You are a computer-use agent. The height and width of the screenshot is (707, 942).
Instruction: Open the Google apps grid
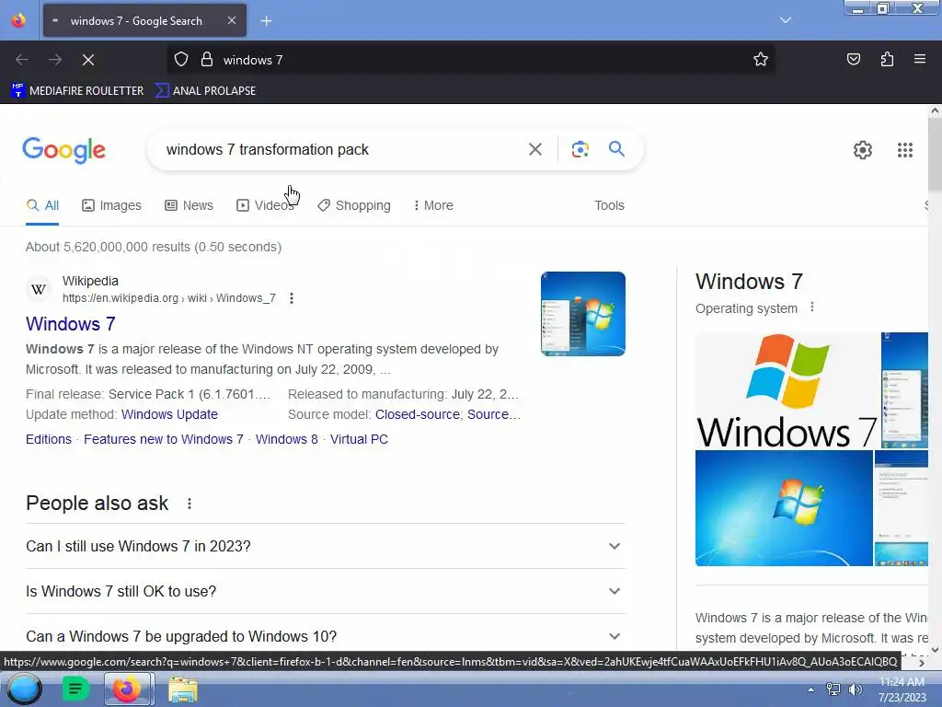point(905,150)
